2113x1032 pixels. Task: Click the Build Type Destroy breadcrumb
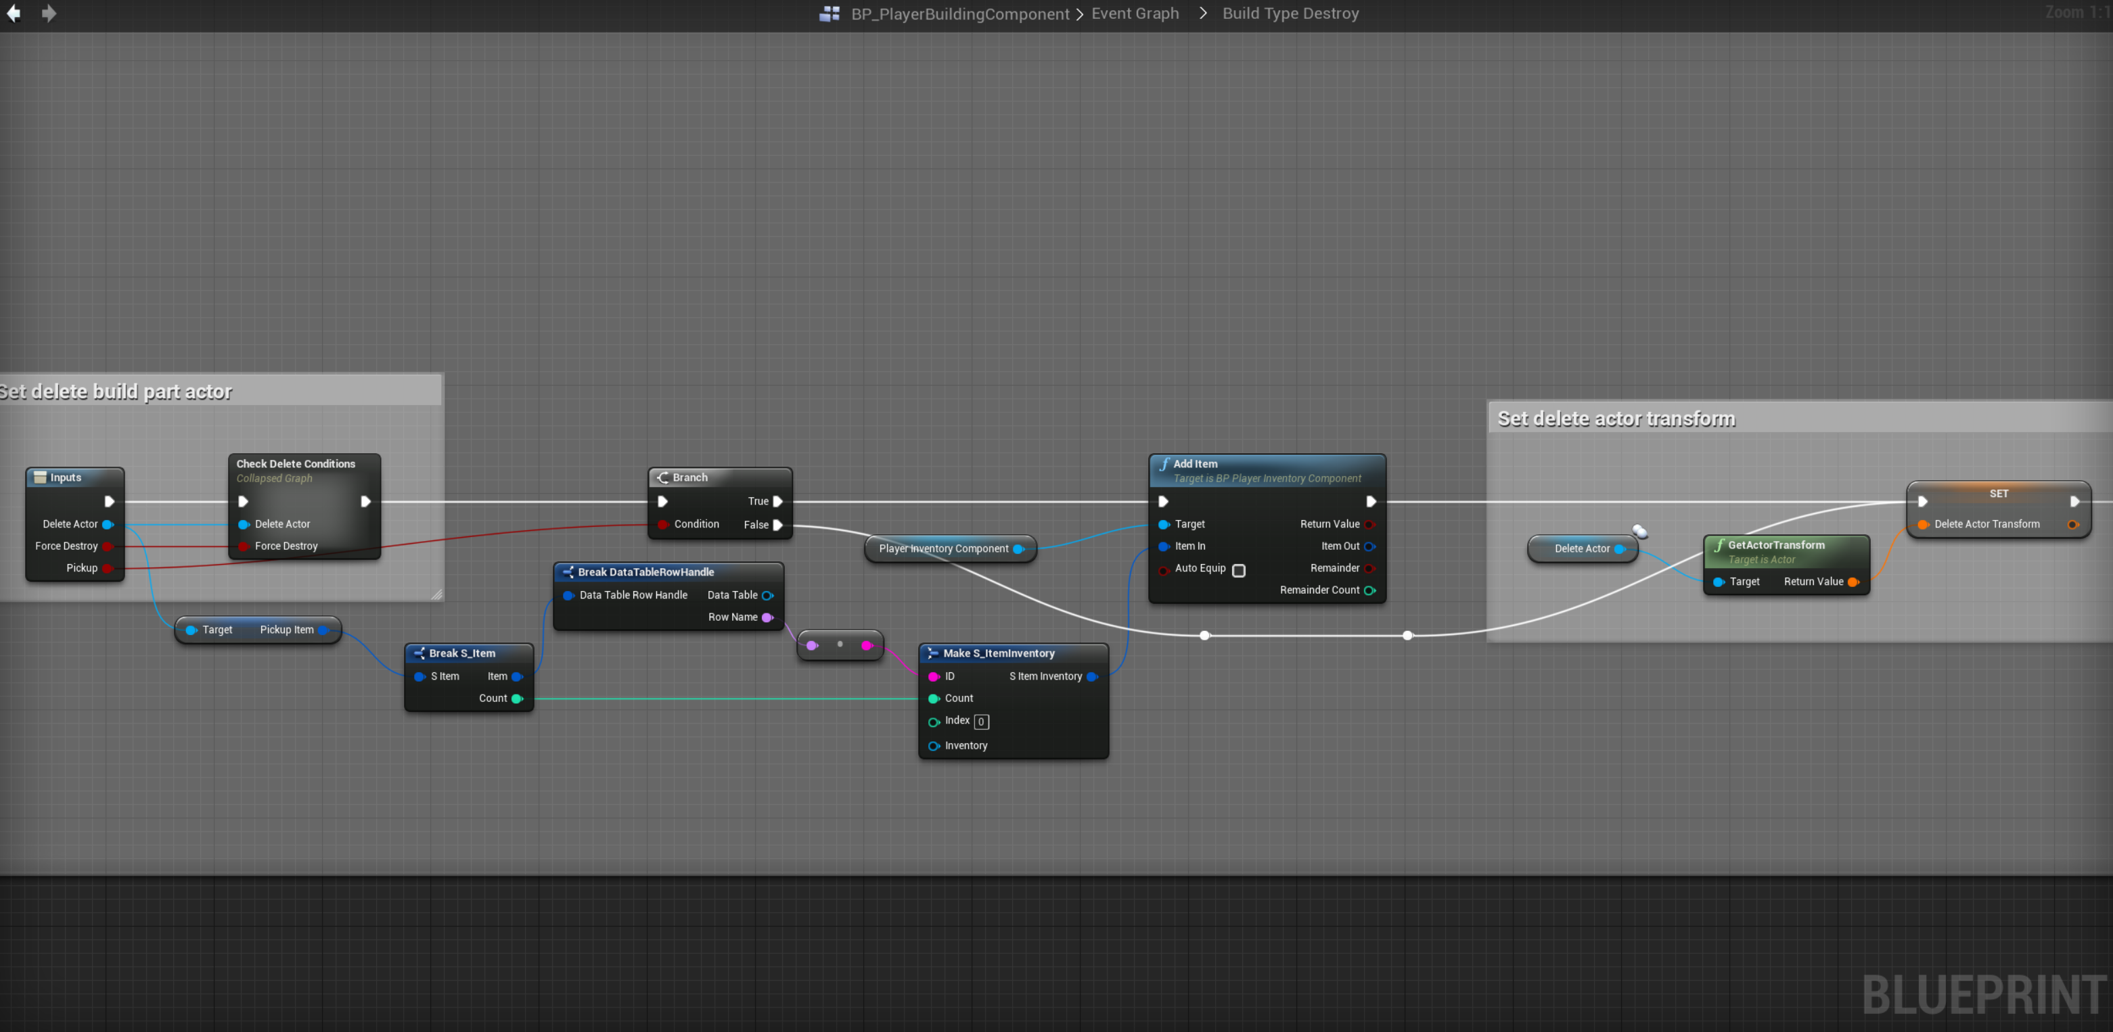[1290, 13]
